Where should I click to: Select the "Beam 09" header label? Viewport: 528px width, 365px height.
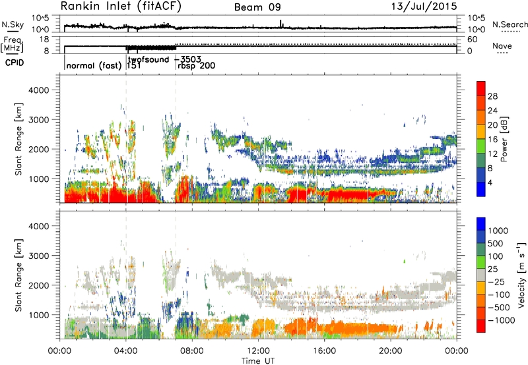click(257, 7)
